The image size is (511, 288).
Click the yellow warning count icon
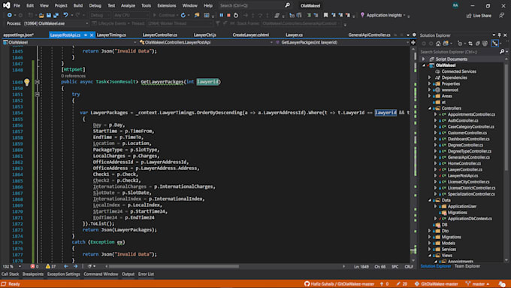pyautogui.click(x=48, y=266)
